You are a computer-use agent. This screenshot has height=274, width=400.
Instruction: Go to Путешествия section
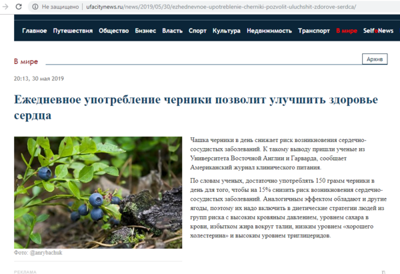point(73,31)
